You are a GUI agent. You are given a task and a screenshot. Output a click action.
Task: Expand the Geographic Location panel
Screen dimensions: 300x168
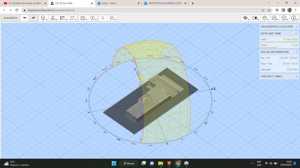tap(279, 27)
